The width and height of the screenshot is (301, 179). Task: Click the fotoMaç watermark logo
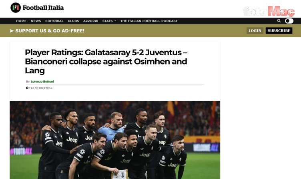(269, 11)
